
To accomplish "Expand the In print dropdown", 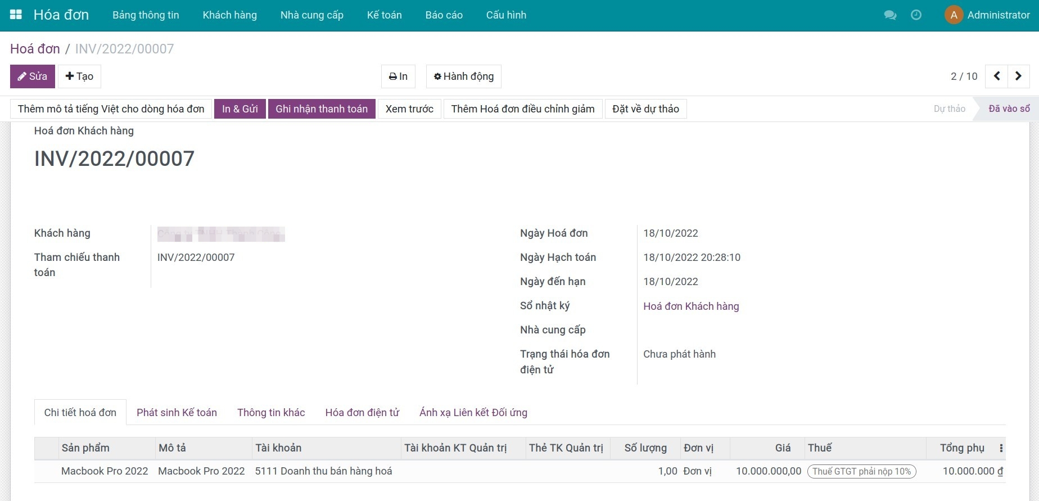I will [398, 76].
